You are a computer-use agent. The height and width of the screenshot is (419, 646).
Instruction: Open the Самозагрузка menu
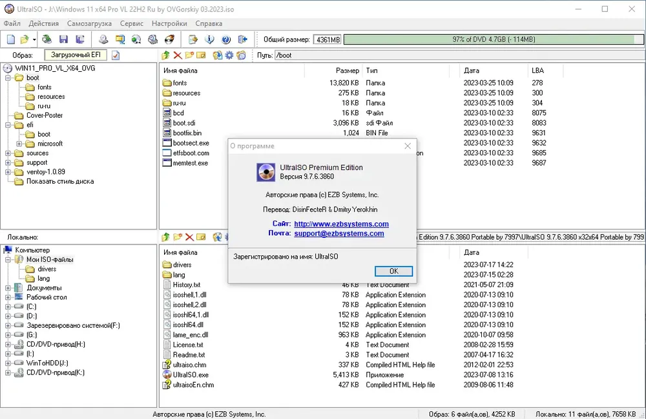click(89, 23)
